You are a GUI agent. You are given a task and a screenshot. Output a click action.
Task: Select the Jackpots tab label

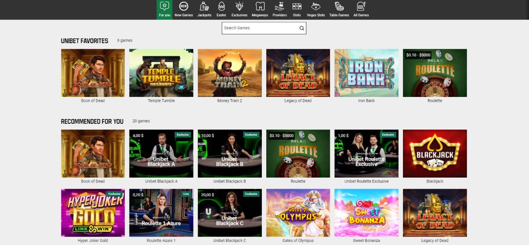pos(204,15)
